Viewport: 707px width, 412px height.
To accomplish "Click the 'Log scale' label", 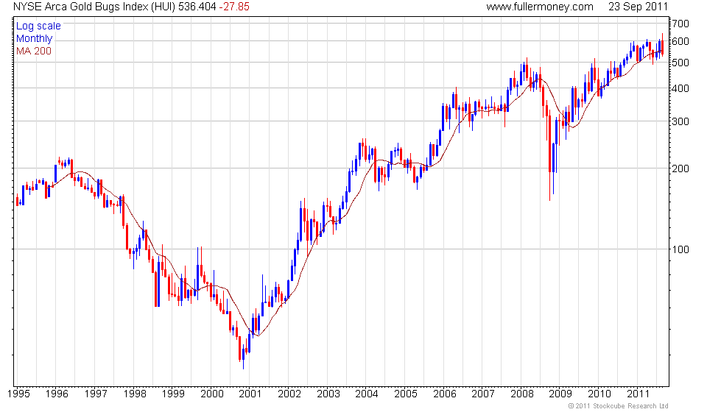I will click(38, 26).
